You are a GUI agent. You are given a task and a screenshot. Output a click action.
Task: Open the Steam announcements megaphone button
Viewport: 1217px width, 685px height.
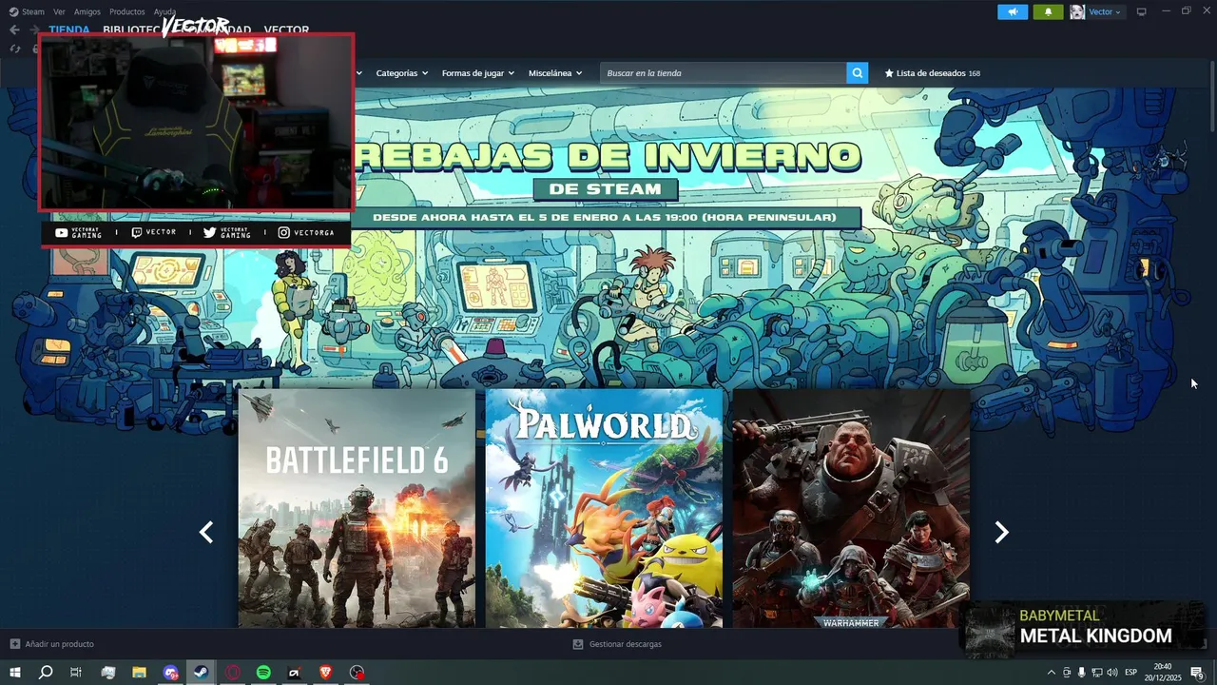[1013, 11]
